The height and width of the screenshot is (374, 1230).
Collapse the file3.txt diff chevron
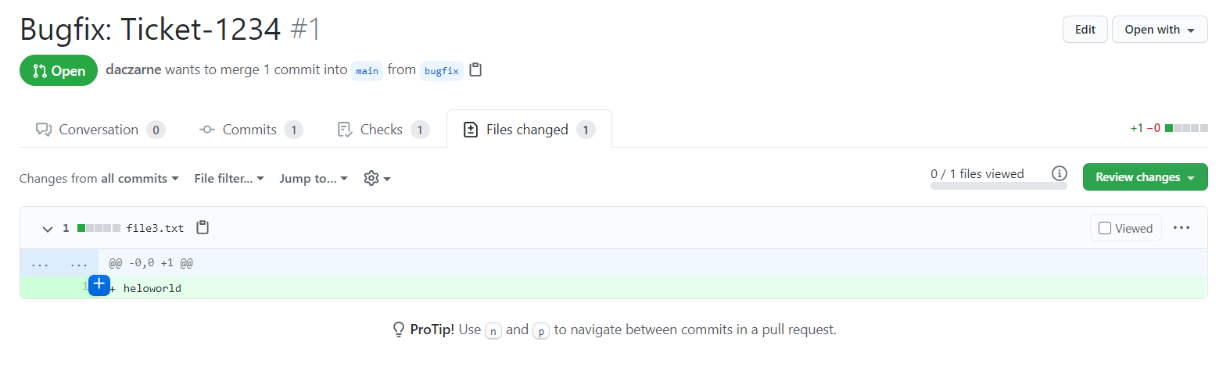tap(48, 229)
